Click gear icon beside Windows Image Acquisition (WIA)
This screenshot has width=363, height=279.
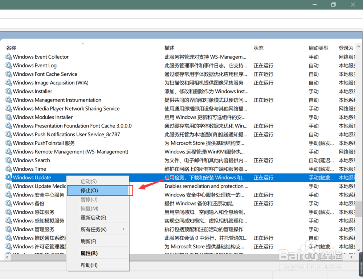pyautogui.click(x=9, y=83)
